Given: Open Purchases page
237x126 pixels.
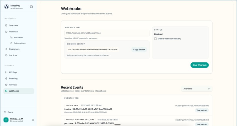Looking at the screenshot, I should [19, 37].
